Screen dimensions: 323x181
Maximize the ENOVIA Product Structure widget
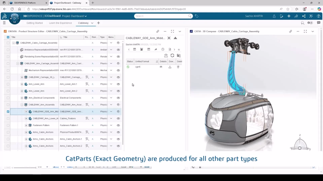(172, 32)
